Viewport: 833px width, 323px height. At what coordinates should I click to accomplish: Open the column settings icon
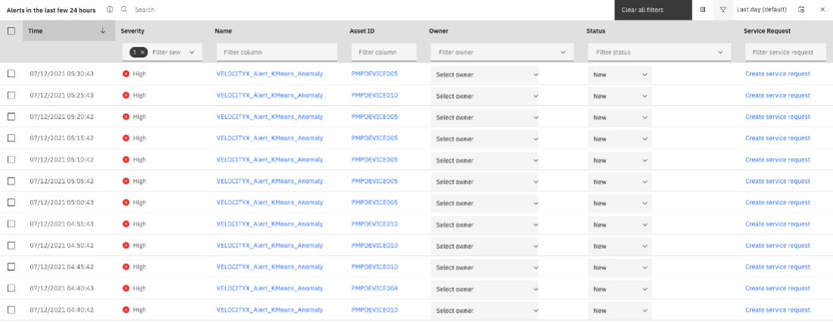[x=702, y=10]
